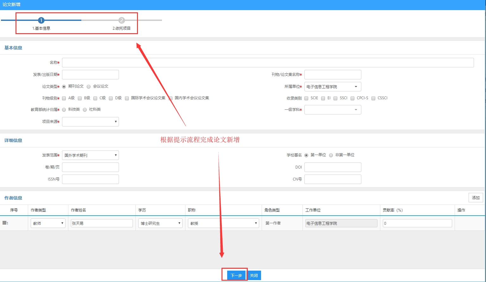Select 非第一单位 radio button
This screenshot has width=486, height=282.
tap(331, 155)
